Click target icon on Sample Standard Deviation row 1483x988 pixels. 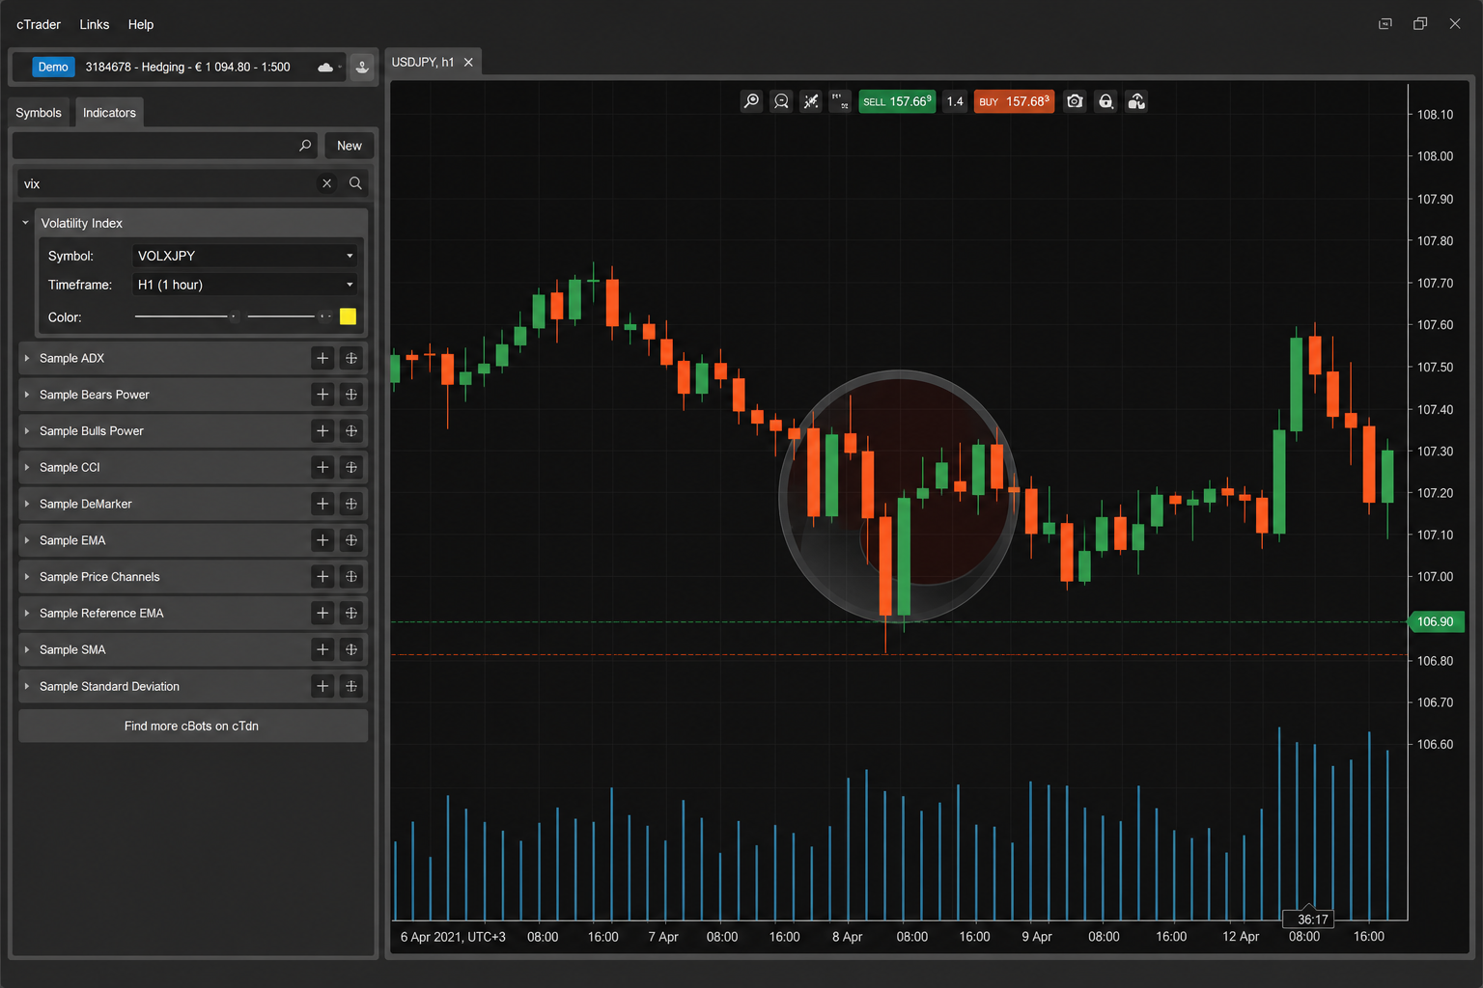coord(351,686)
